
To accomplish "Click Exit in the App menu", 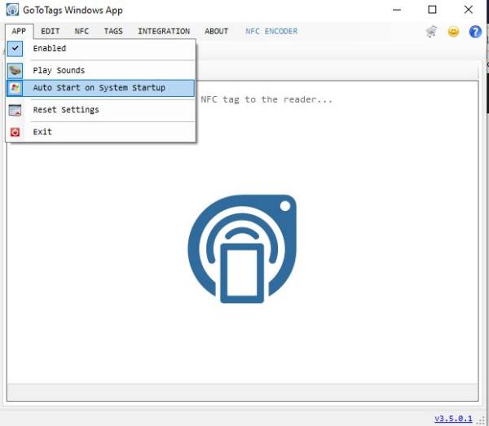I will point(42,132).
